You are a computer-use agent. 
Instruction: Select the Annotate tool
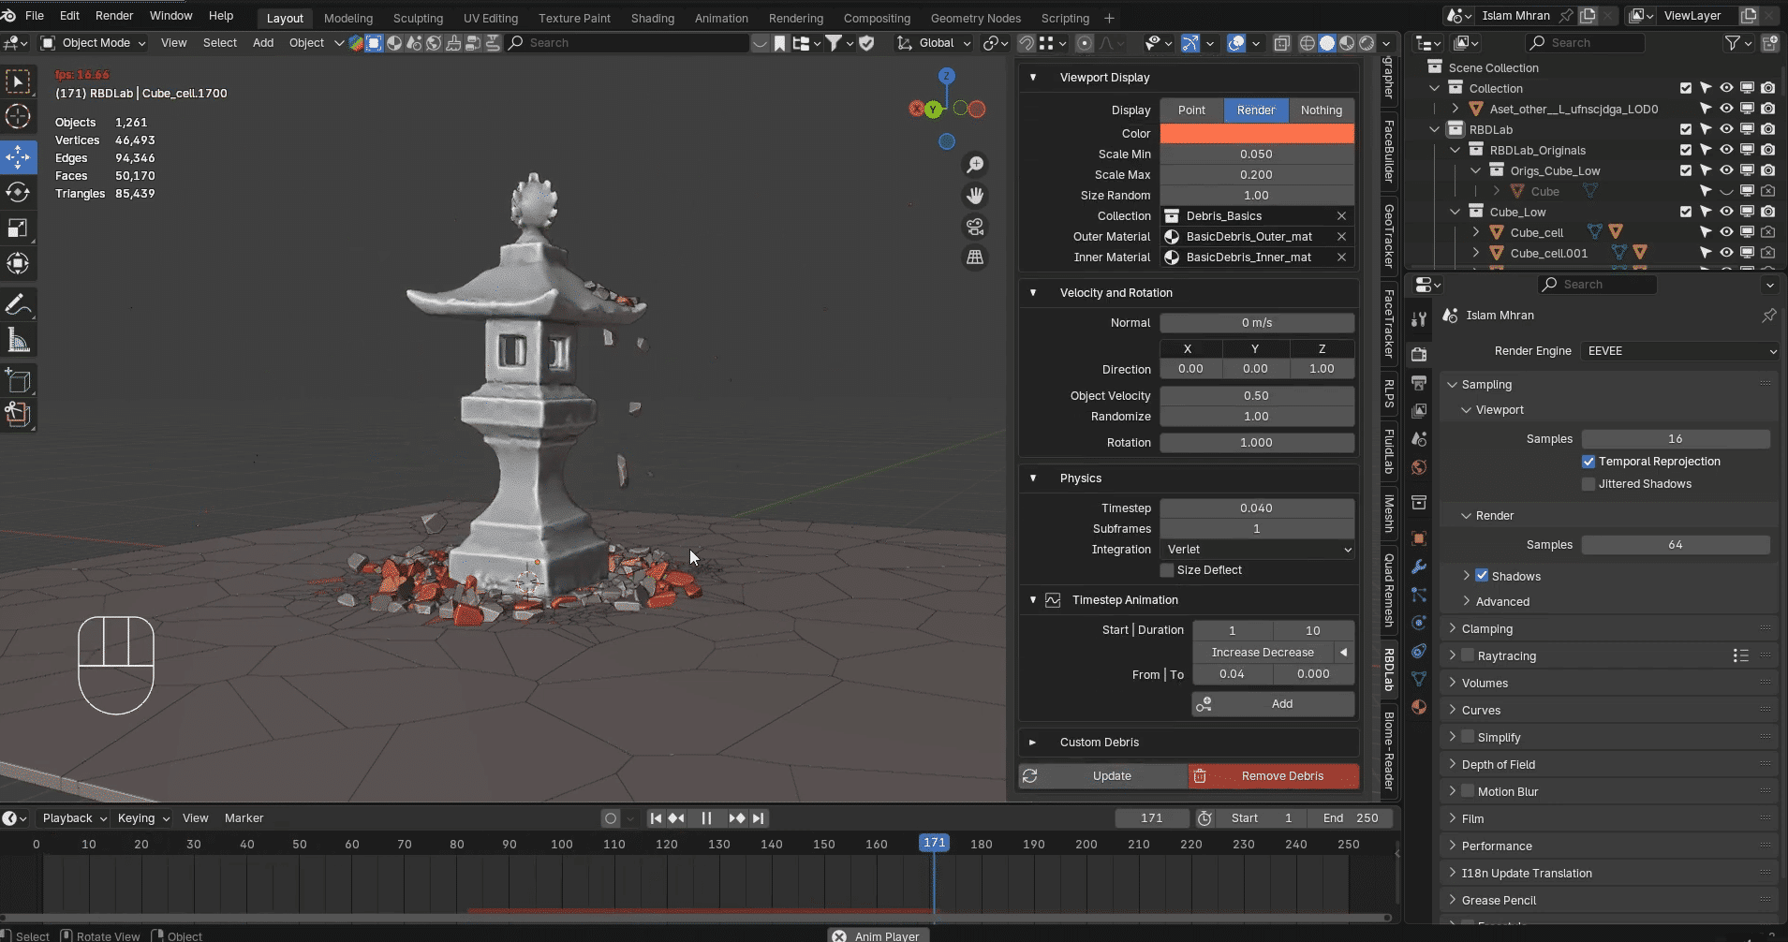tap(18, 305)
